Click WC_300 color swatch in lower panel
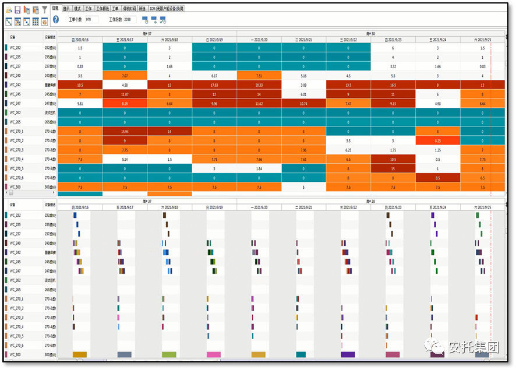 click(6, 354)
